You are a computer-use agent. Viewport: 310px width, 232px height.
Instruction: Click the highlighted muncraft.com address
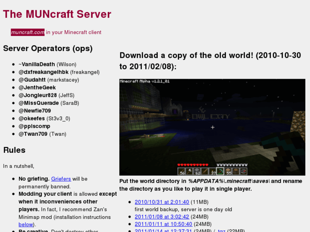[28, 32]
